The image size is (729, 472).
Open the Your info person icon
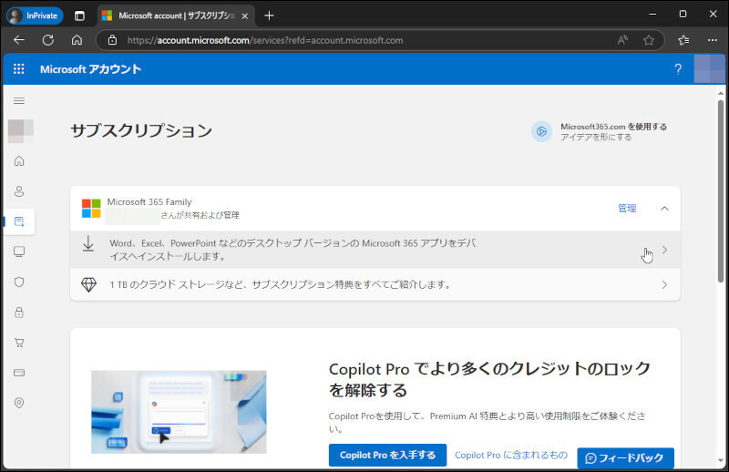19,191
